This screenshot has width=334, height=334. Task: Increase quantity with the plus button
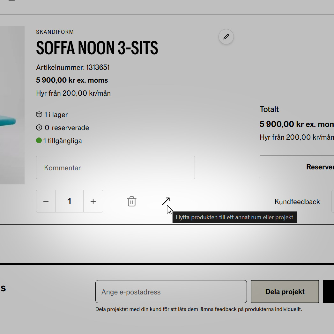(x=93, y=201)
